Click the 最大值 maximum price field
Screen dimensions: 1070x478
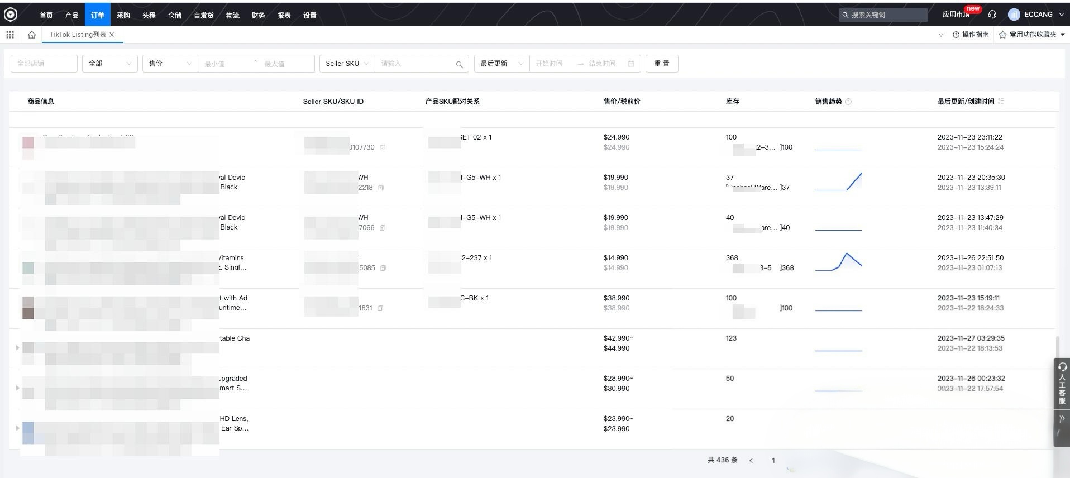(x=286, y=64)
